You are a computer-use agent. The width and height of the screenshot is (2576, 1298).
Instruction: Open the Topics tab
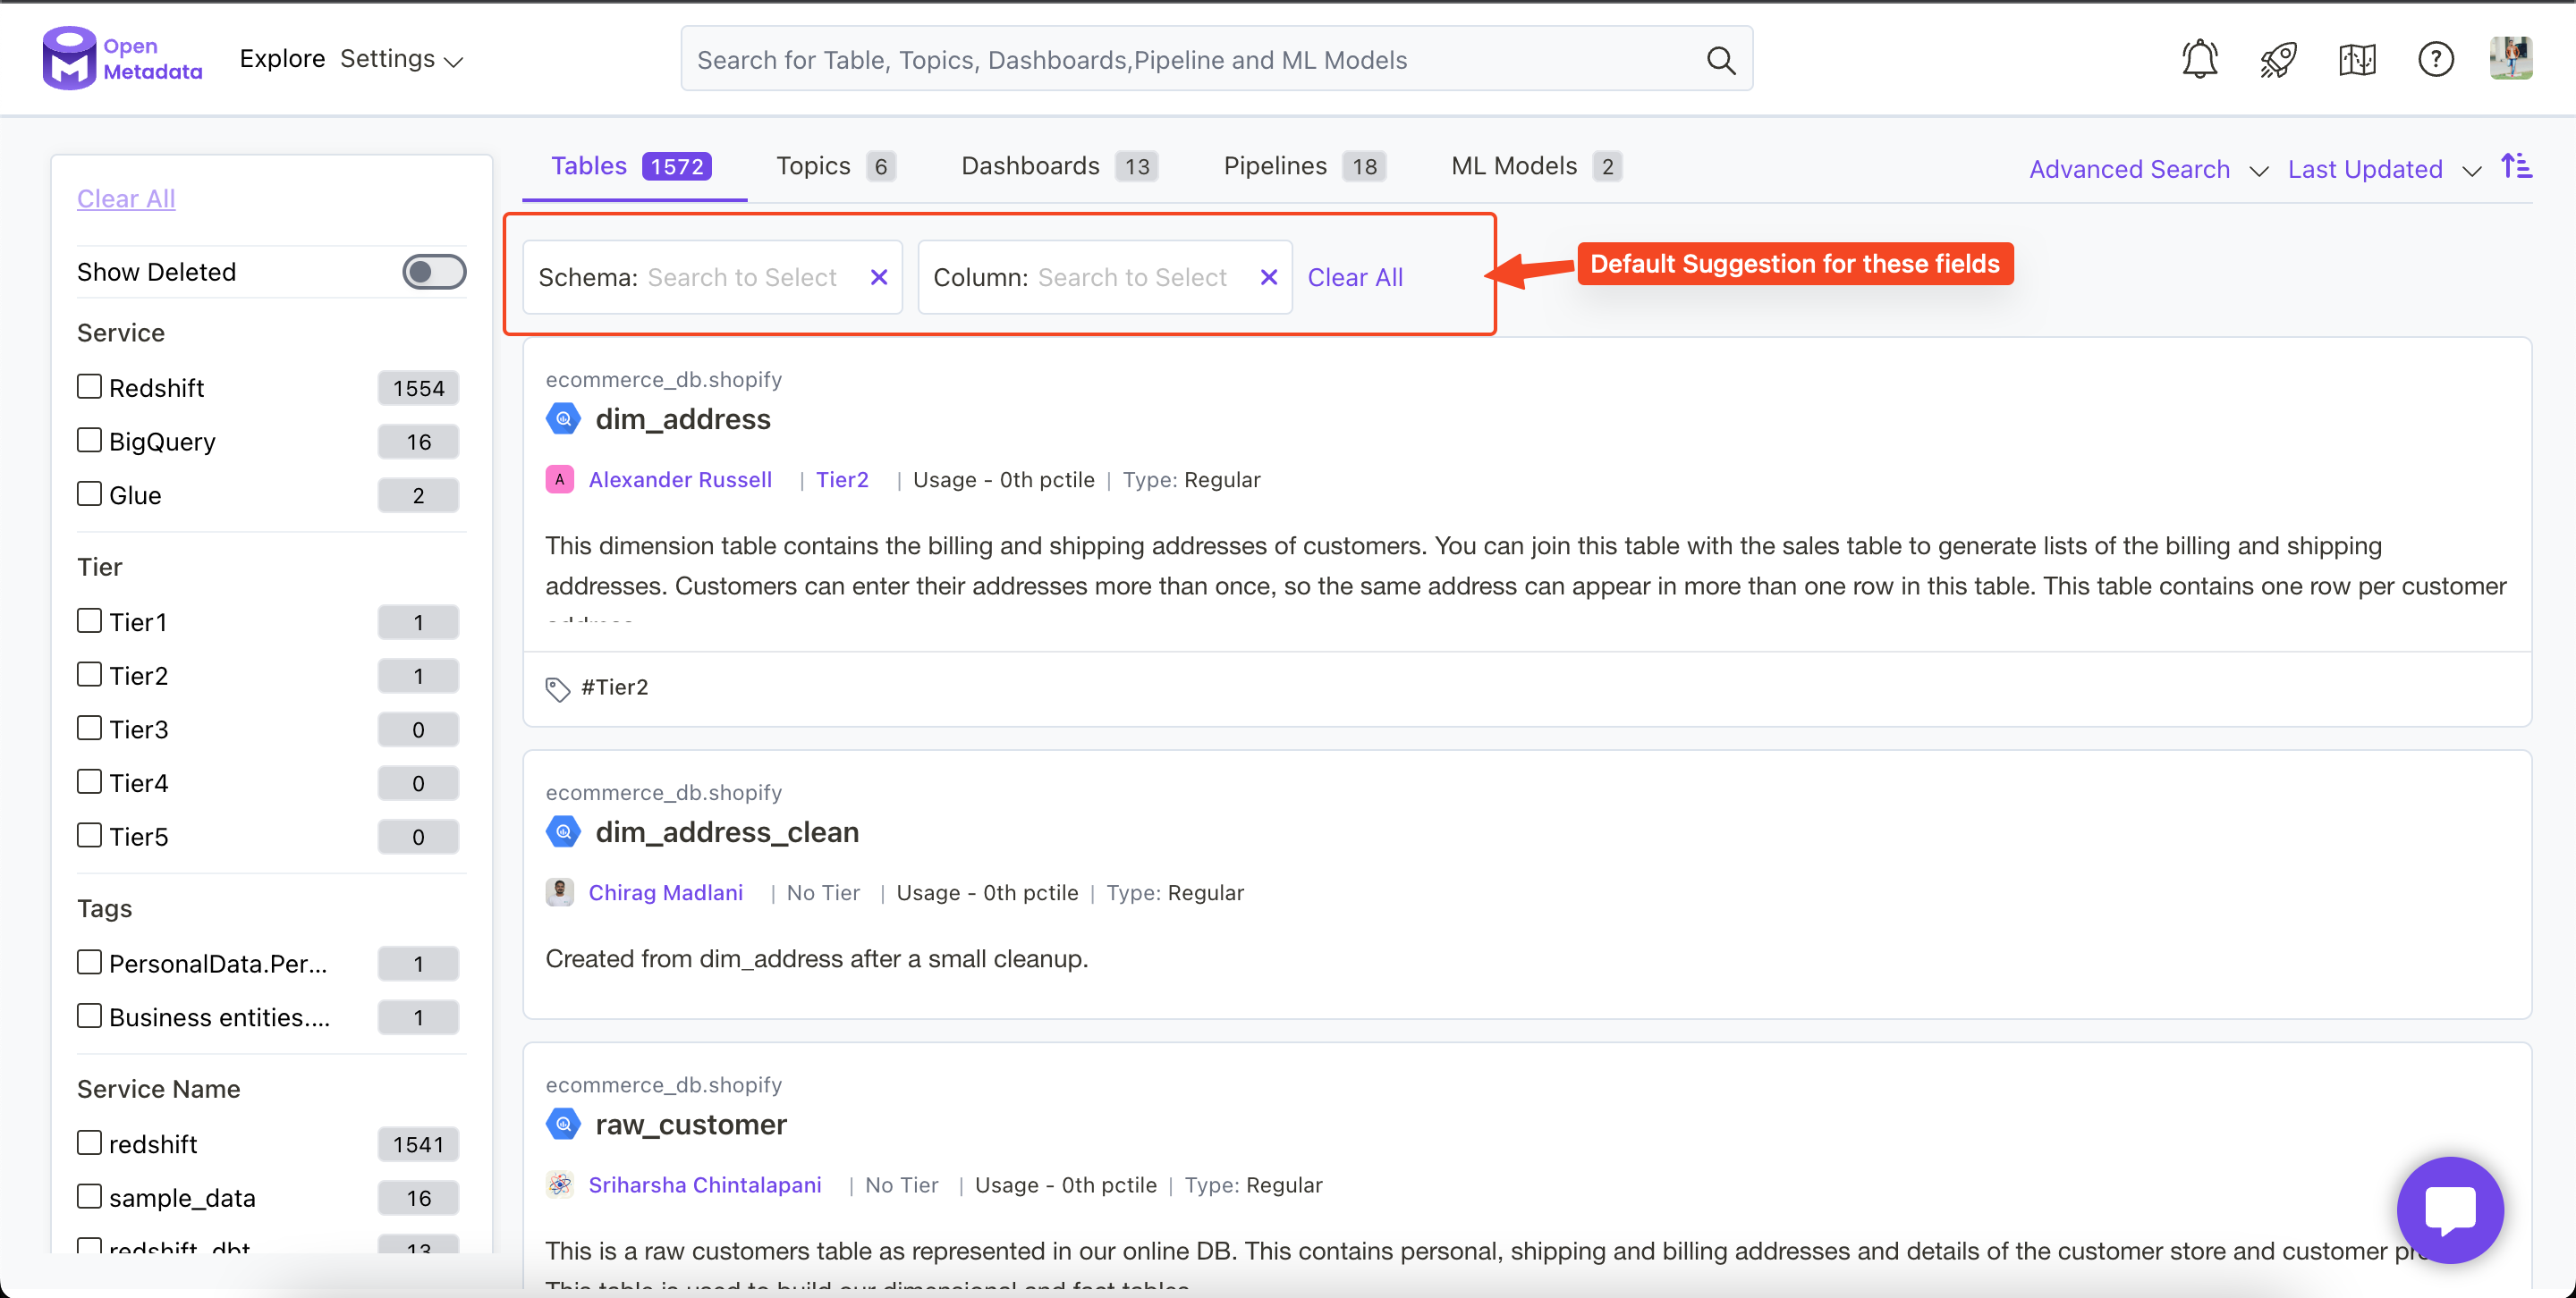coord(812,164)
